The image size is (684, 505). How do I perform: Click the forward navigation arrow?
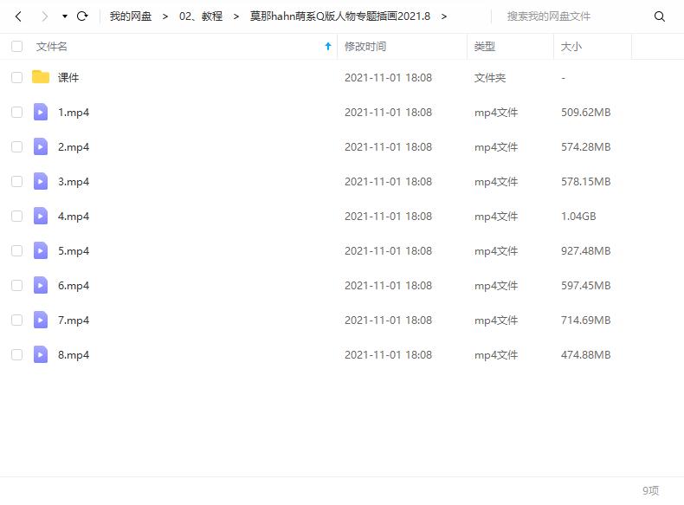pyautogui.click(x=45, y=16)
